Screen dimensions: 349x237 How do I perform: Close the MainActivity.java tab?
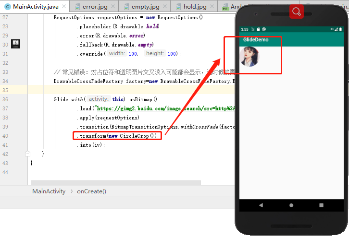64,6
